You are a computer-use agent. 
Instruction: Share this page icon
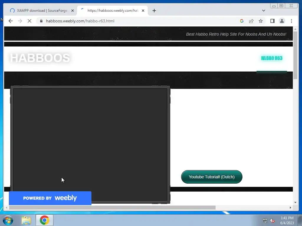click(x=251, y=21)
